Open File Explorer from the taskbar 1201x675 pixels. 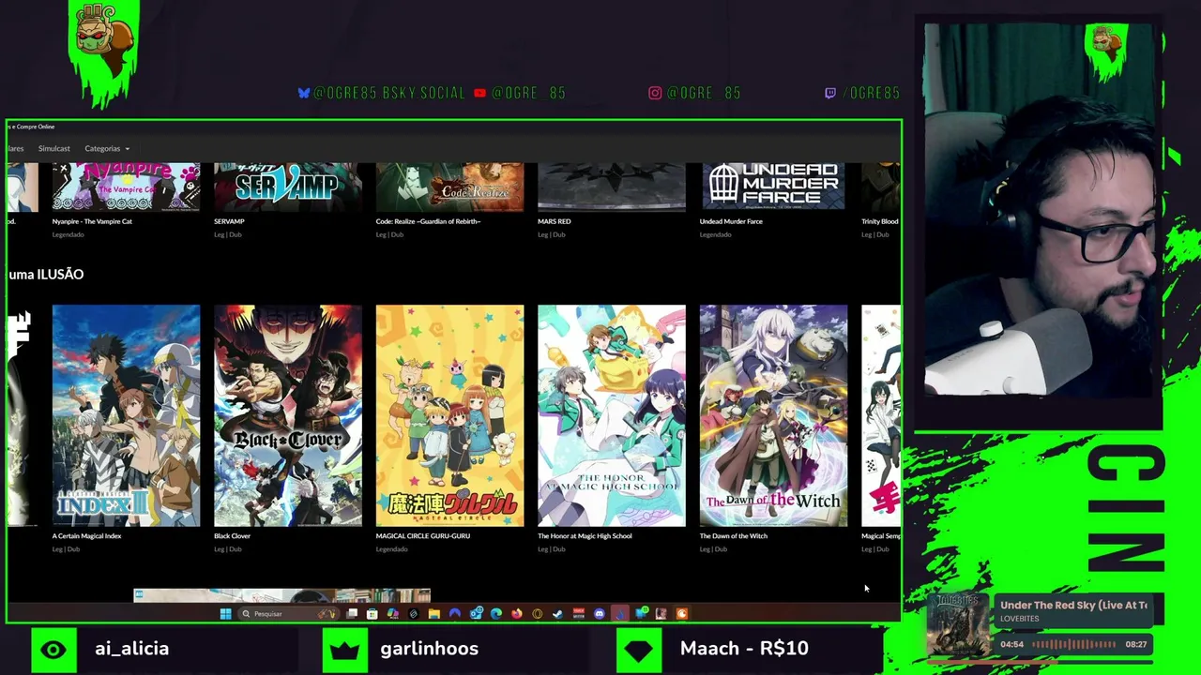(434, 614)
